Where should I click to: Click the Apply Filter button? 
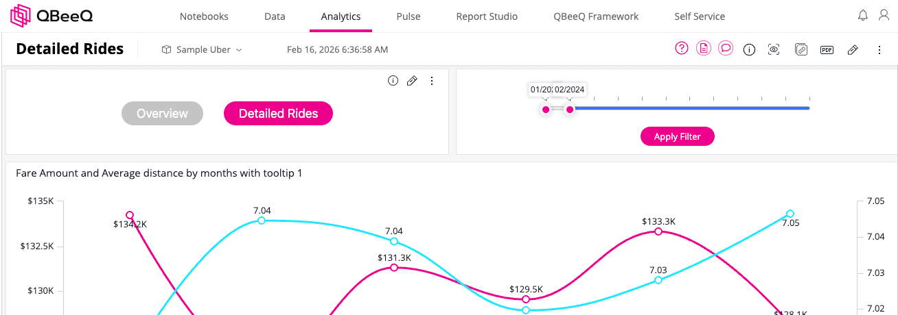(x=678, y=136)
